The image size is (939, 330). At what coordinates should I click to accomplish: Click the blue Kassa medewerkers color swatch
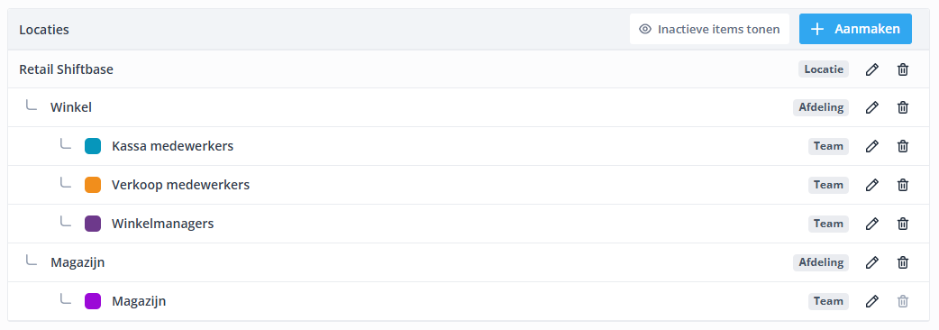click(93, 146)
